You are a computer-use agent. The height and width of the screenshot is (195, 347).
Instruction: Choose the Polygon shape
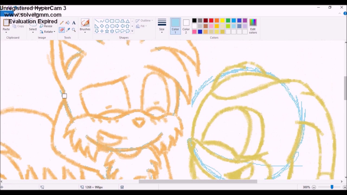[123, 21]
